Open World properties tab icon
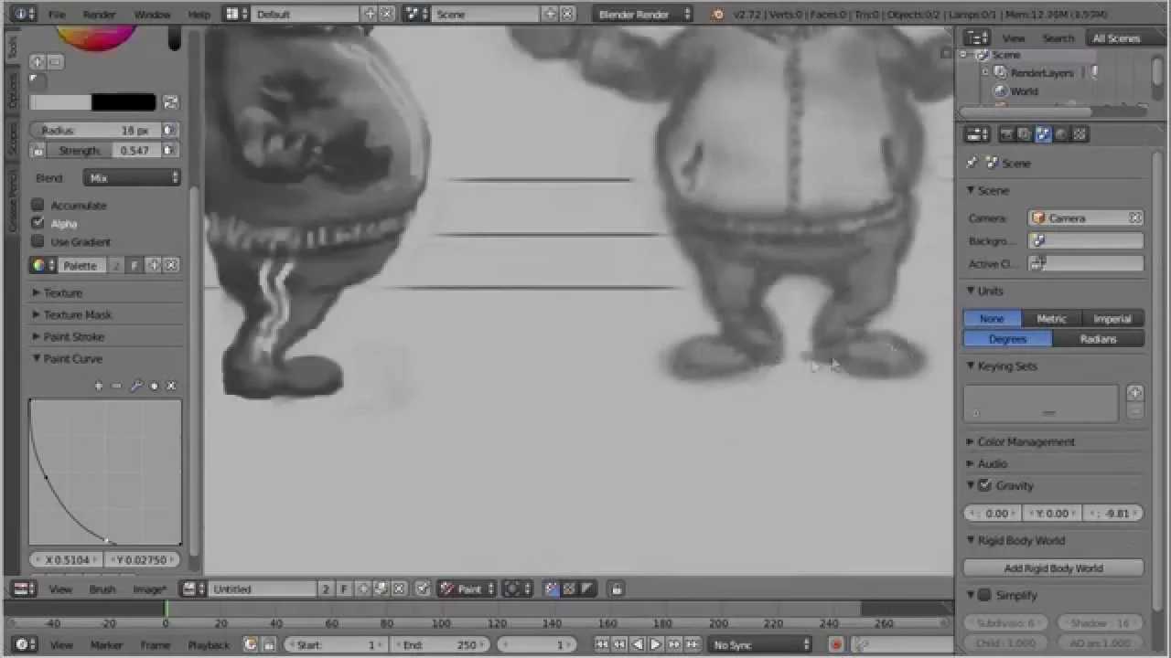1171x658 pixels. (1061, 134)
